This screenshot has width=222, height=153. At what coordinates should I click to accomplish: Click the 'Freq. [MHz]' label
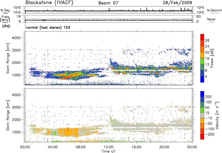pos(5,19)
